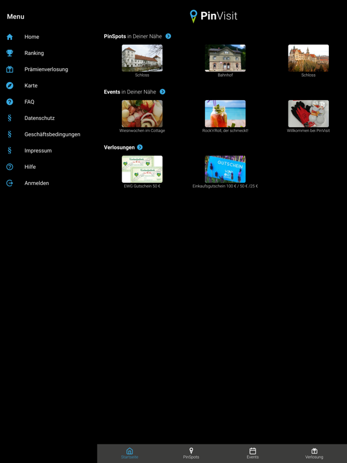Open Wiesnwochen im Cottage event image
The height and width of the screenshot is (463, 347).
point(142,114)
